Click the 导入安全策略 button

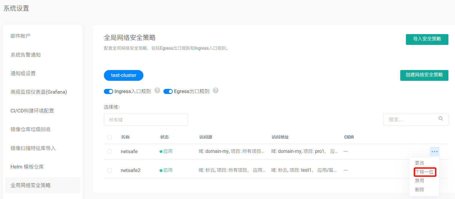[x=427, y=39]
